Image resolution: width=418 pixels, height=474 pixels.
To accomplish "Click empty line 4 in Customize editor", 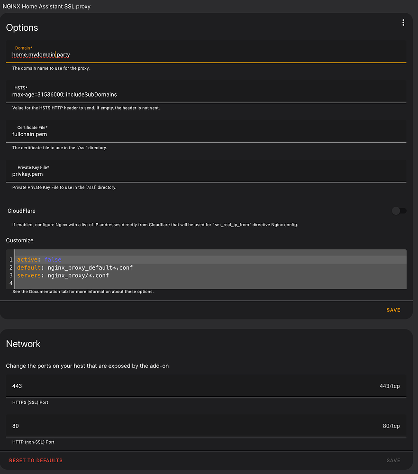I will point(142,283).
